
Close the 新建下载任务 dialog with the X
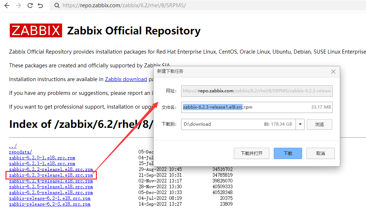pos(333,72)
